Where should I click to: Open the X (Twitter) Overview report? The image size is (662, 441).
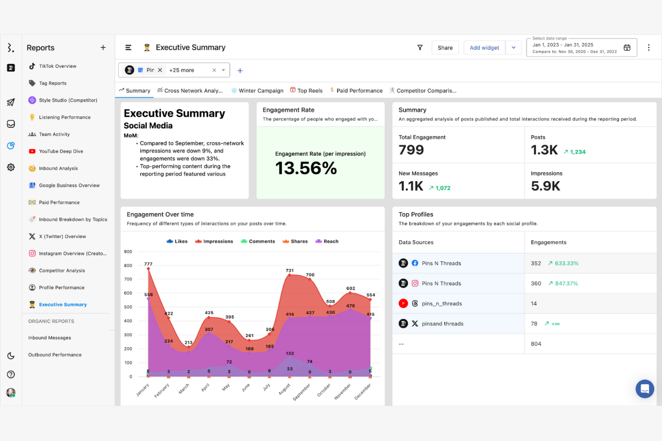tap(63, 236)
